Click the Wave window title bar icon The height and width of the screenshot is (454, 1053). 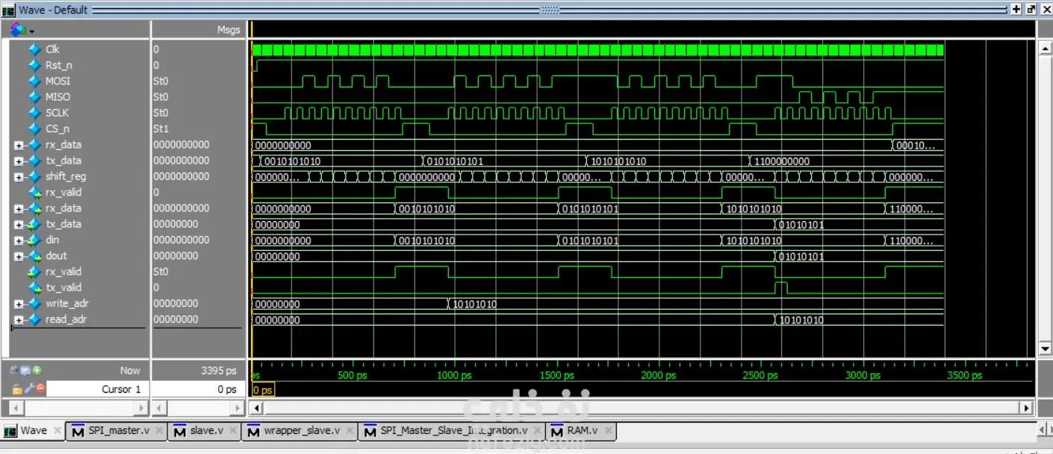8,10
